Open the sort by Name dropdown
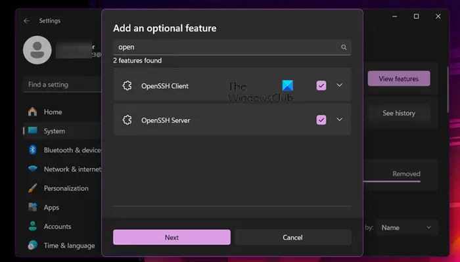Viewport: 460px width, 262px height. pyautogui.click(x=407, y=227)
